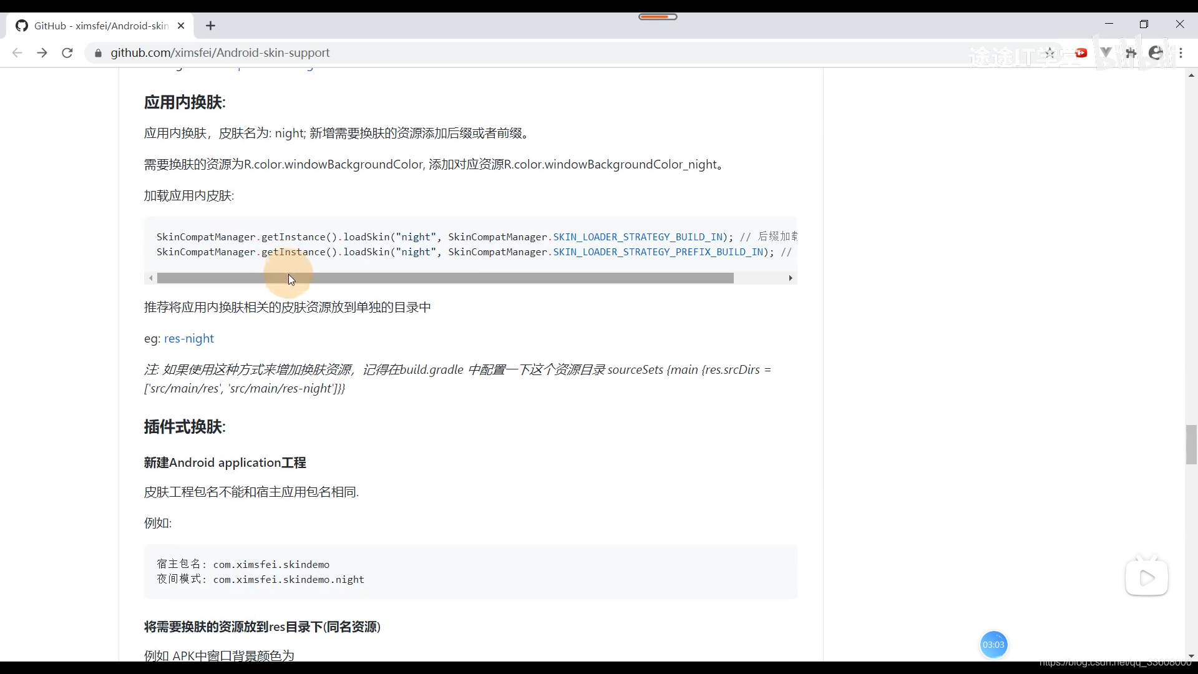Click the 宿主包名: com.ximsfei.skindemo line
Screen dimensions: 1198x674
[x=243, y=564]
